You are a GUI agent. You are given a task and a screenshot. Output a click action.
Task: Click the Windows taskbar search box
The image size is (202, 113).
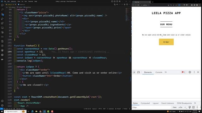(x=15, y=111)
